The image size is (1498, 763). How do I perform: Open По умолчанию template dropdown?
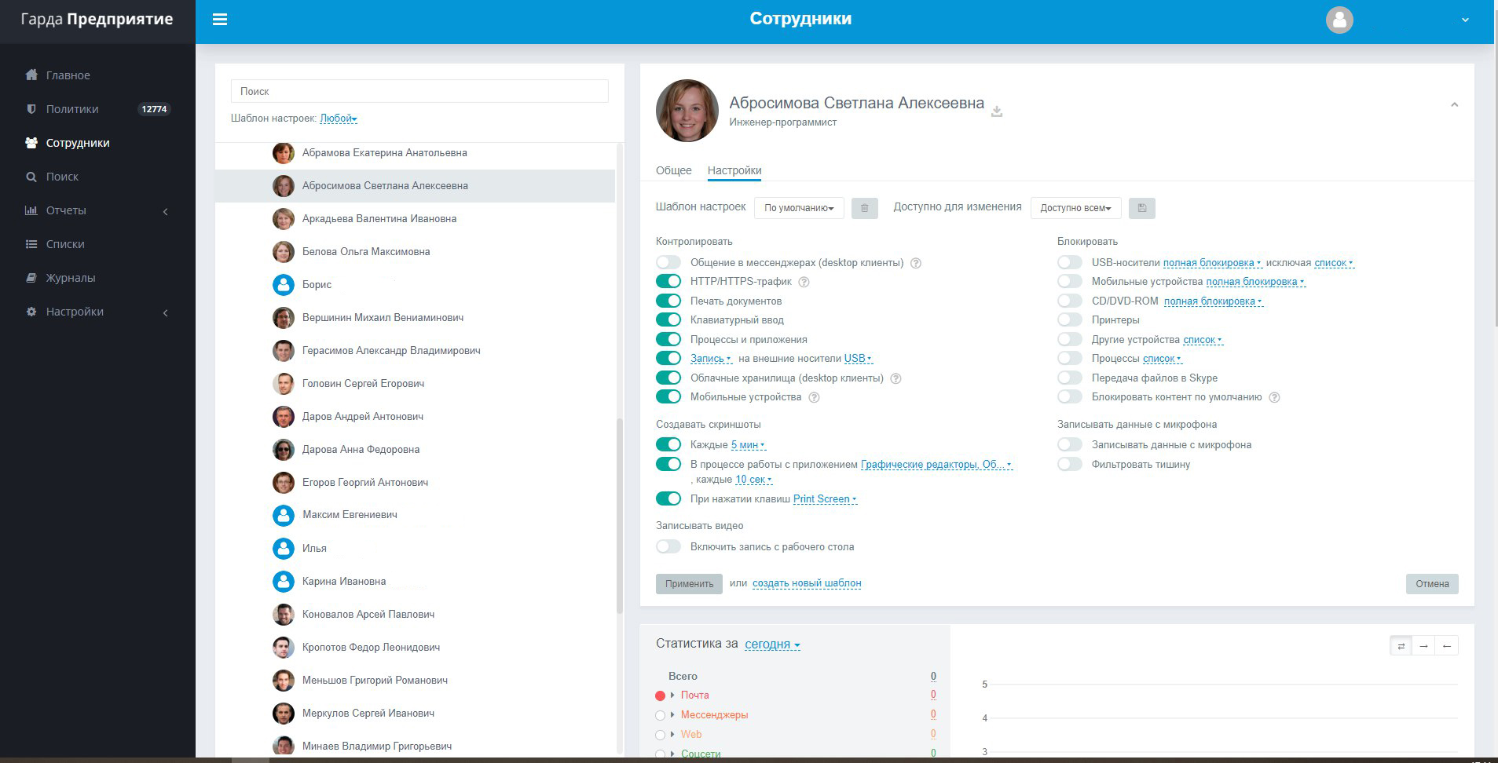[x=799, y=208]
